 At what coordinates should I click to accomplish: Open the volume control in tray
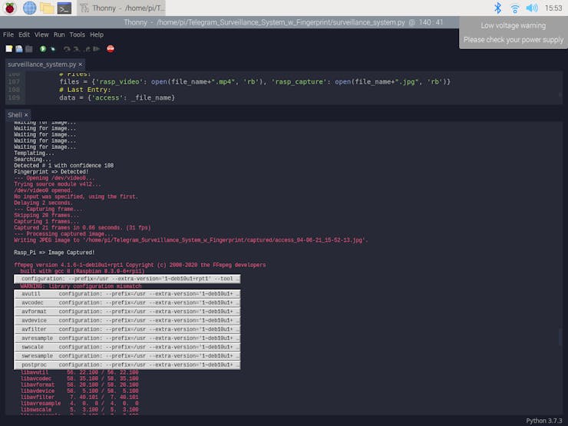click(x=531, y=8)
